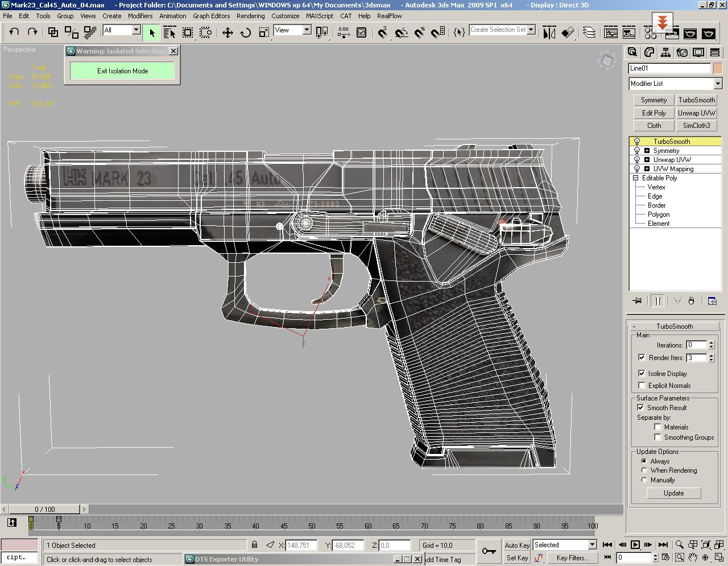Select the Manually update option
The image size is (728, 566).
(644, 480)
